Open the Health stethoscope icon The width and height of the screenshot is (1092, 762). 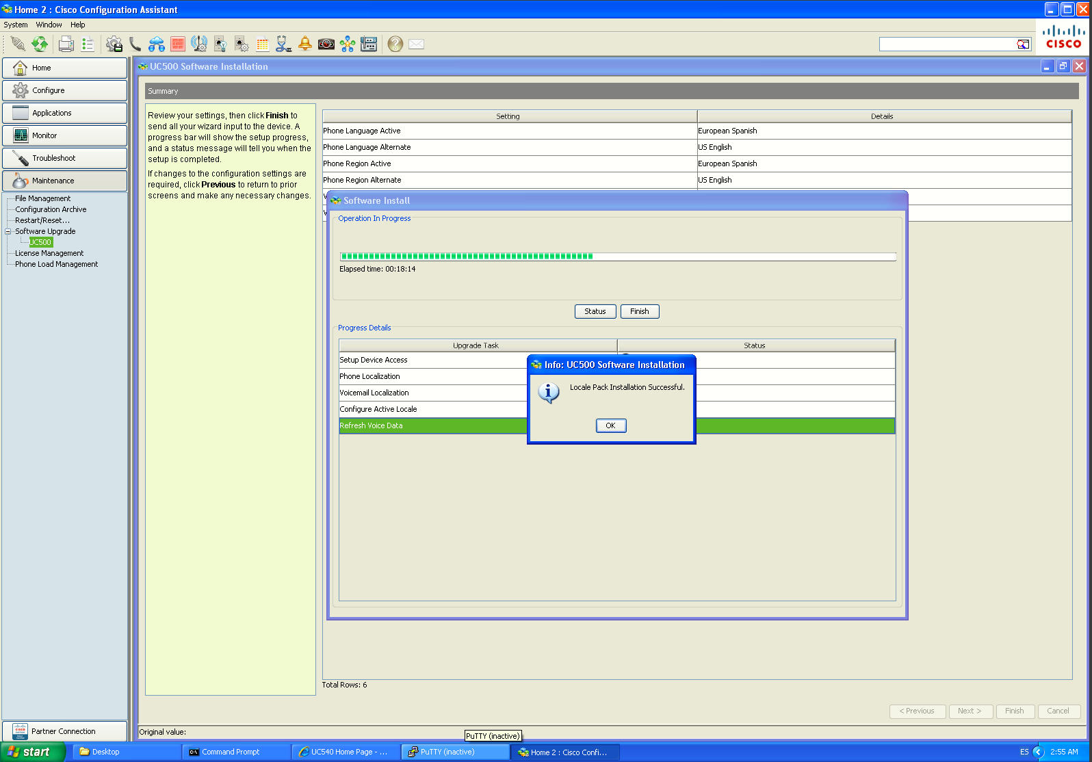coord(283,44)
